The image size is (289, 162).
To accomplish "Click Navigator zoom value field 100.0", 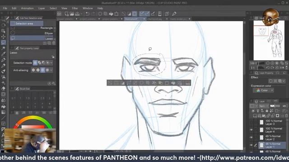I will tap(254, 63).
